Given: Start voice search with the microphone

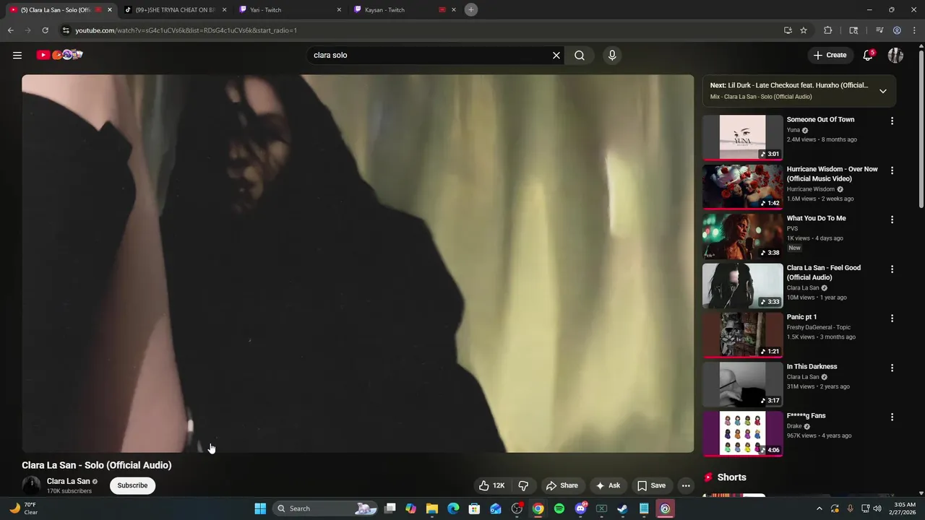Looking at the screenshot, I should click(x=612, y=55).
